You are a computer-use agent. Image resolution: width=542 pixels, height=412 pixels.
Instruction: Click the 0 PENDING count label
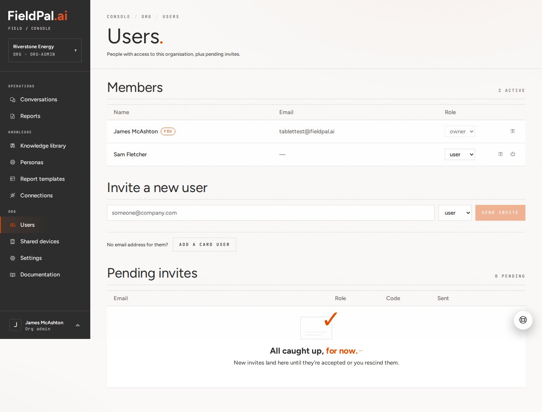pos(510,276)
